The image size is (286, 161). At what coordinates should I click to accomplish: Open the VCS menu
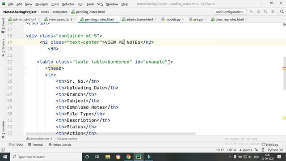tap(100, 4)
